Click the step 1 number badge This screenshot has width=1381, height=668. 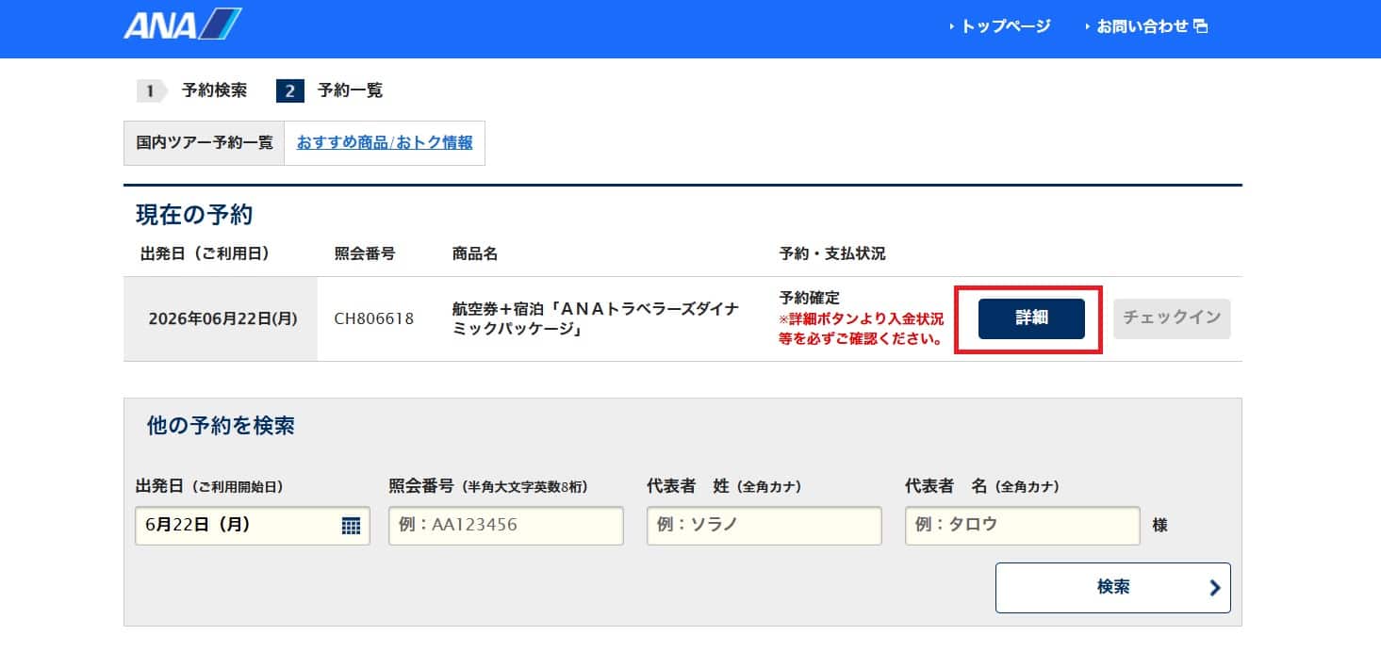coord(149,91)
